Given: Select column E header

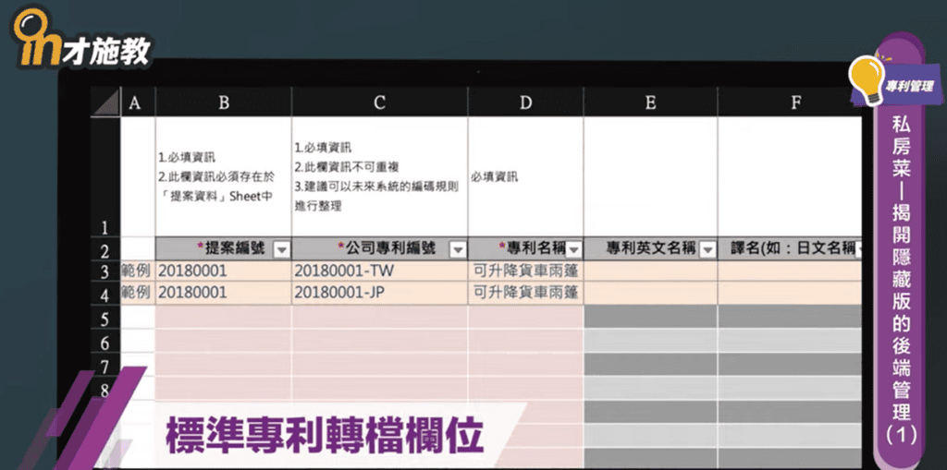Looking at the screenshot, I should point(650,103).
